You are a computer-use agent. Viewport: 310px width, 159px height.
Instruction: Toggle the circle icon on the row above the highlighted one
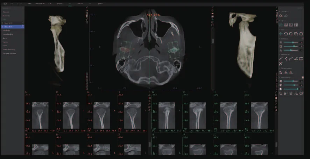pos(23,23)
